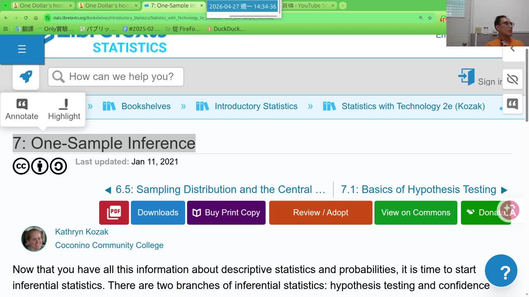Toggle the hide annotations eye-slash icon

(x=512, y=79)
